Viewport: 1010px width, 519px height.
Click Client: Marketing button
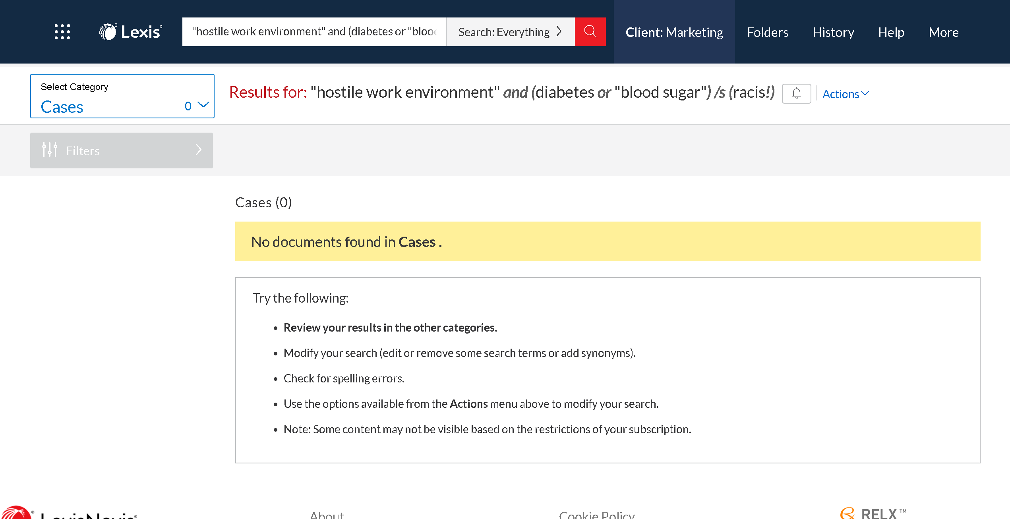coord(674,32)
